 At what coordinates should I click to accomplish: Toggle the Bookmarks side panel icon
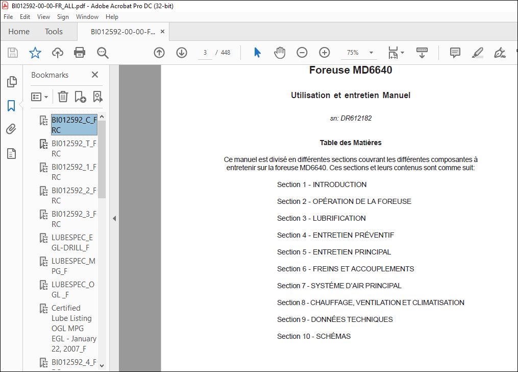click(11, 106)
